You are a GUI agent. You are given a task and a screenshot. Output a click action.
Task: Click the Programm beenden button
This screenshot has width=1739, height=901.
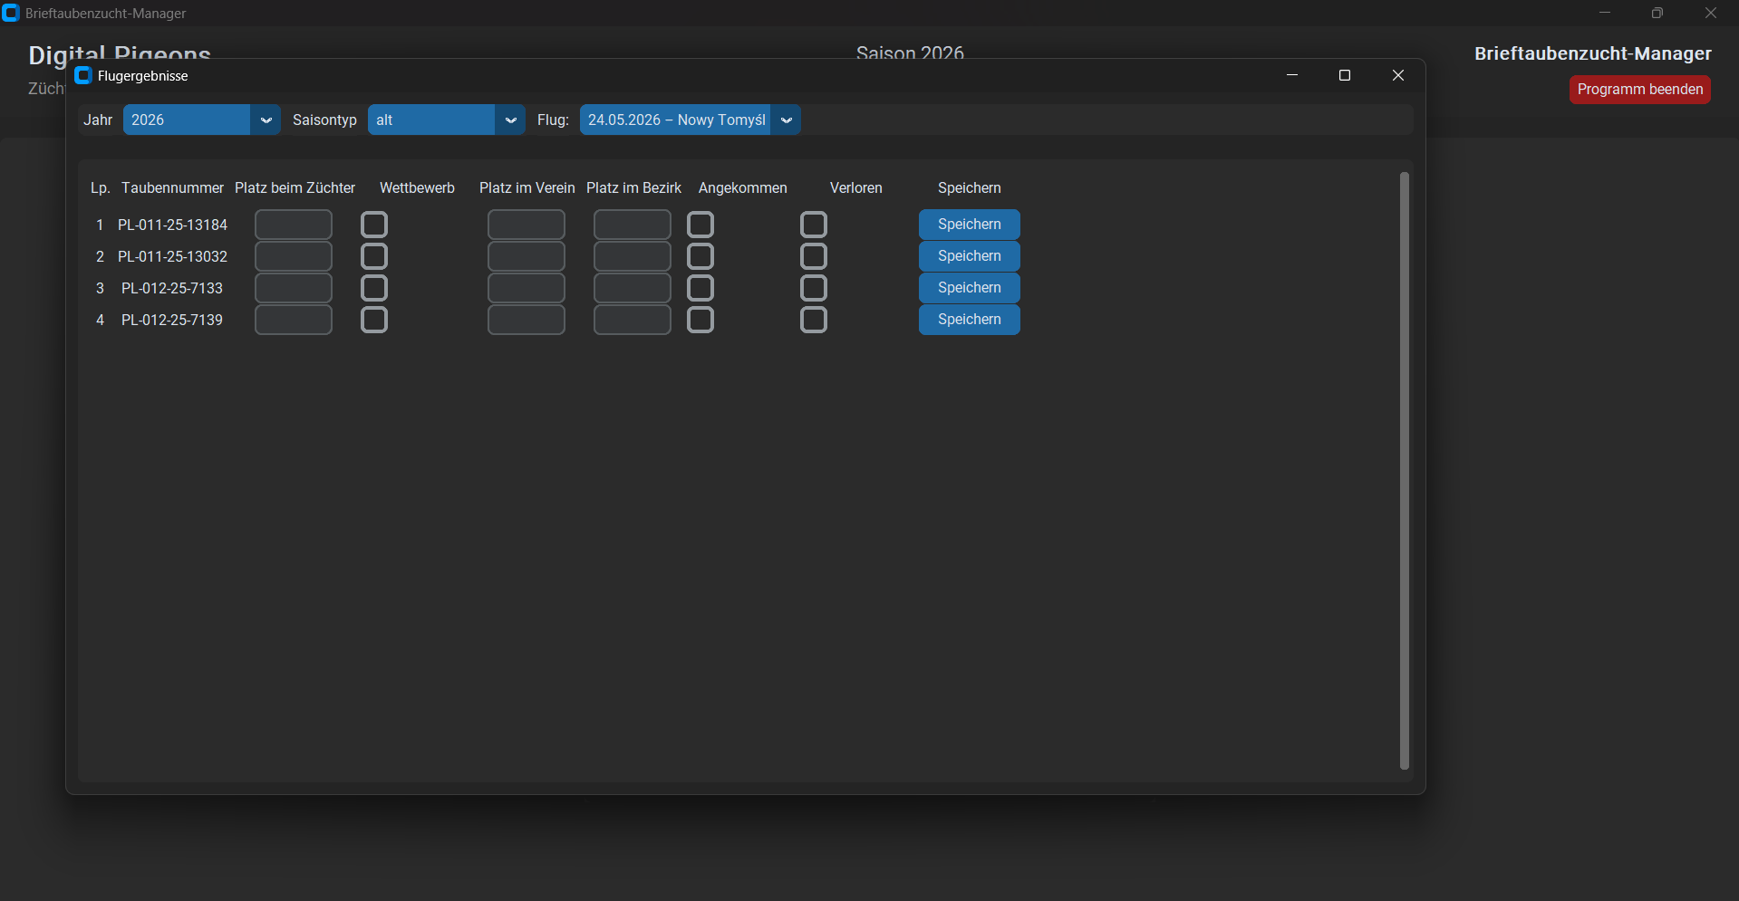(1640, 89)
